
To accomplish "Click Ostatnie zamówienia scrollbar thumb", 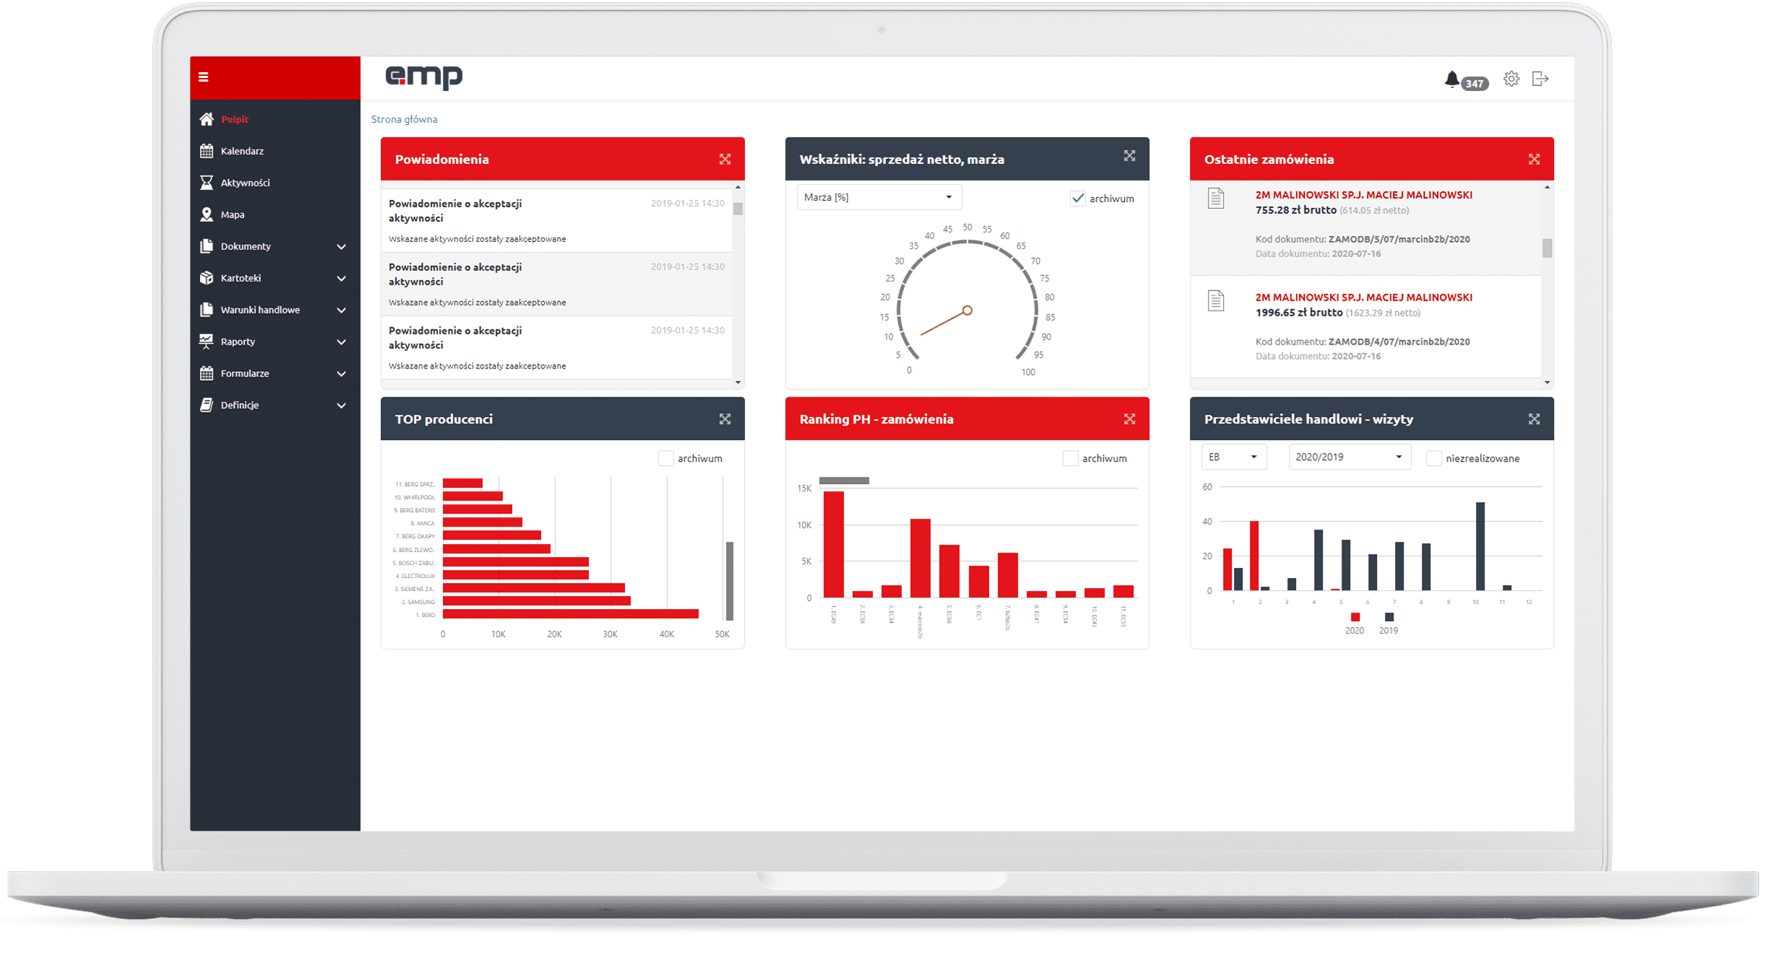I will coord(1547,248).
